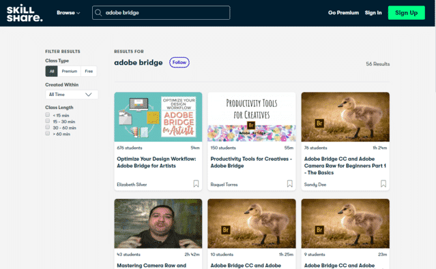The height and width of the screenshot is (269, 436).
Task: Open the 9 students duckling thumbnail
Action: pyautogui.click(x=345, y=223)
